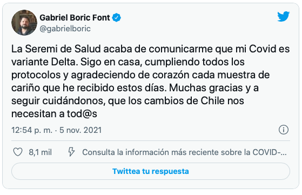Open the Gabriel Boric Font display name
This screenshot has height=195, width=302.
(x=75, y=17)
